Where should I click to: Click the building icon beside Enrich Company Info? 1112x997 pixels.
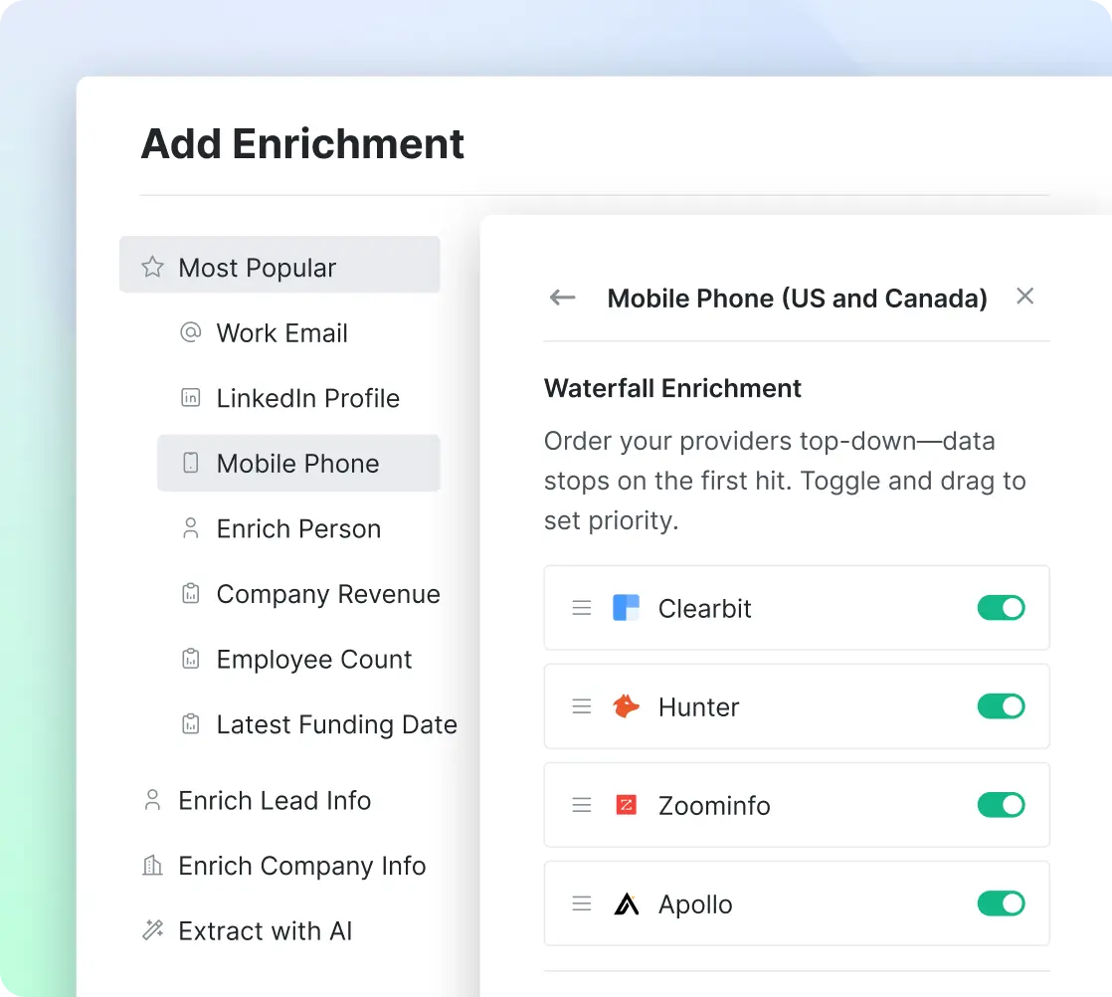pos(152,865)
